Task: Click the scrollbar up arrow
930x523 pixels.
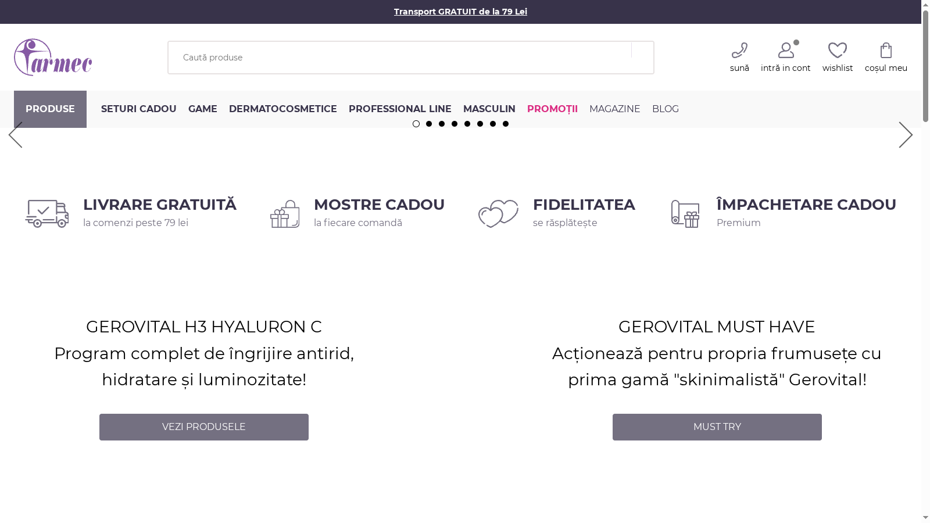Action: (925, 5)
